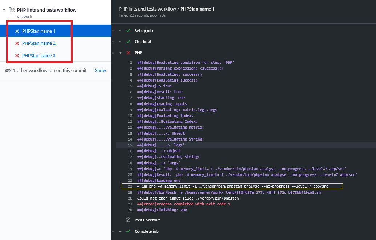376x240 pixels.
Task: Click the red failure icon next to PHPStan name 2
Action: coord(17,43)
